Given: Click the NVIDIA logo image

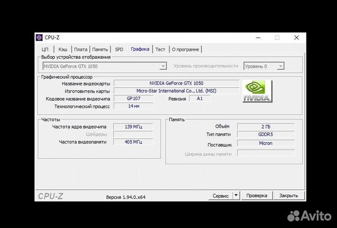Looking at the screenshot, I should tap(257, 91).
